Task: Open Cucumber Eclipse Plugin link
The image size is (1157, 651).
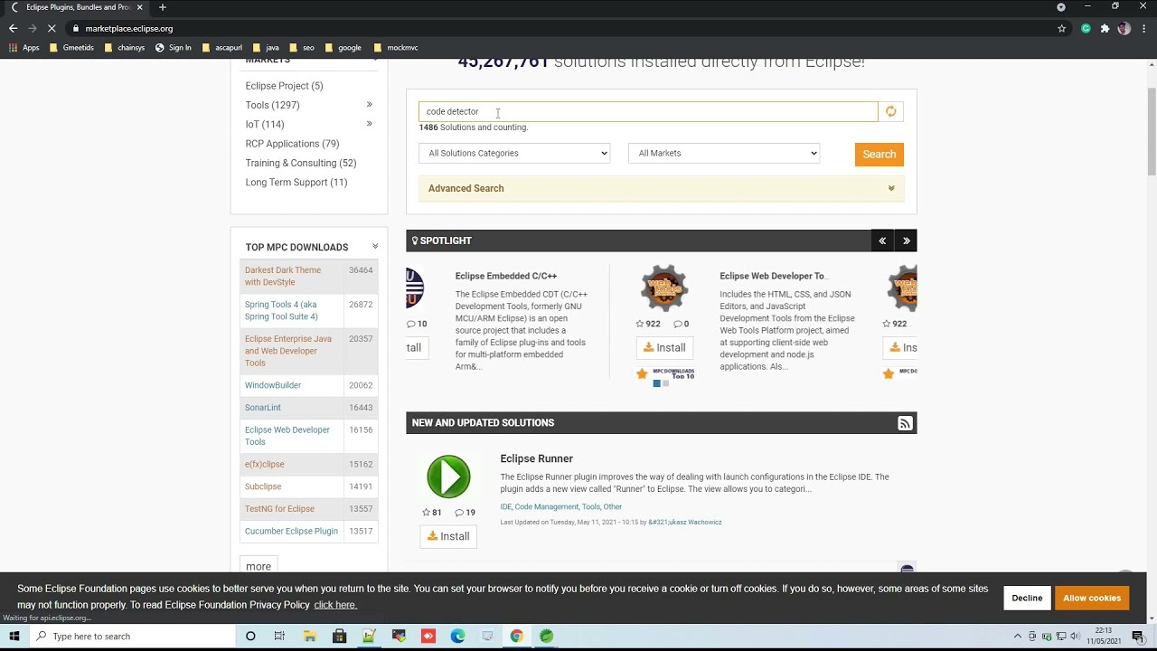Action: point(291,531)
